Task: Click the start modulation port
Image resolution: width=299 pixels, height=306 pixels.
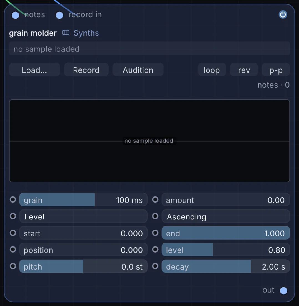Action: tap(13, 233)
